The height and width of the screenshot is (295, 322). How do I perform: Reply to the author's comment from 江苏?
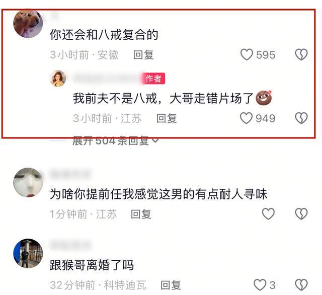[x=167, y=118]
